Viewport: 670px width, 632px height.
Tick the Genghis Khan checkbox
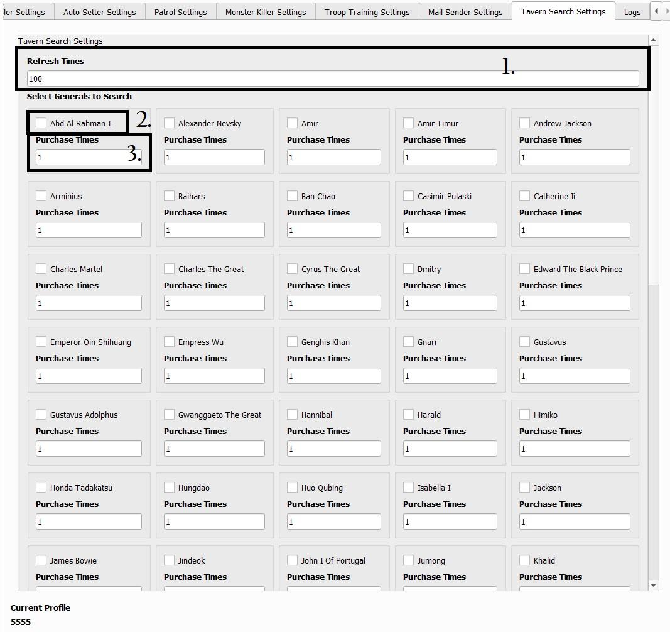(x=292, y=342)
